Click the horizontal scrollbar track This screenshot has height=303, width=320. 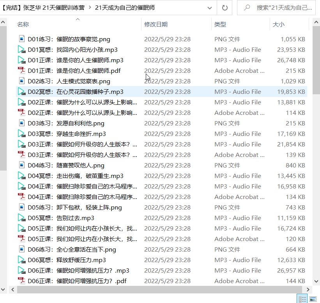(159, 289)
